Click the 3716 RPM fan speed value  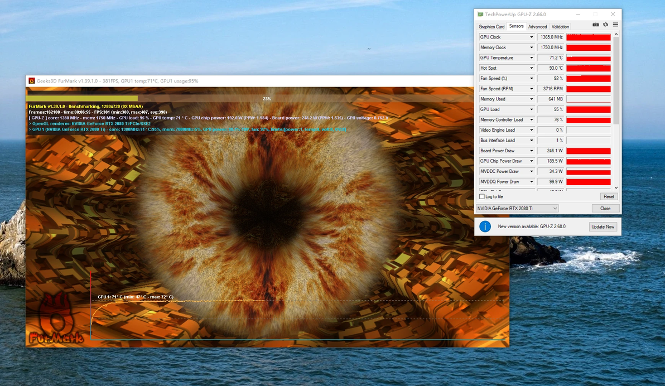tap(551, 89)
